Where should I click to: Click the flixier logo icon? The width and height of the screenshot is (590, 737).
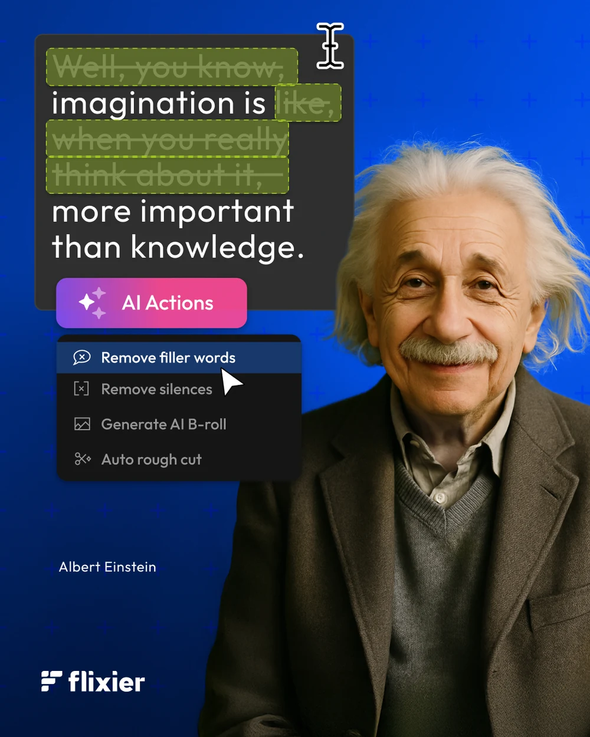tap(51, 681)
